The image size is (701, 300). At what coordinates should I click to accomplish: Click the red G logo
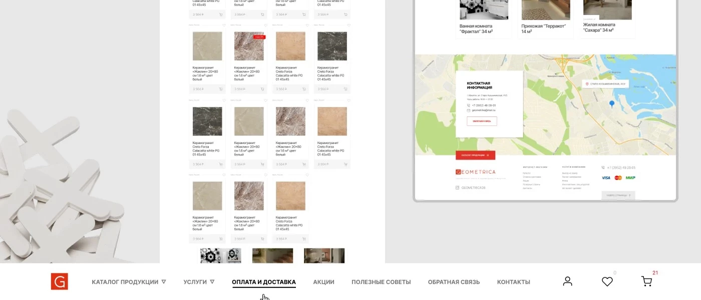(59, 281)
